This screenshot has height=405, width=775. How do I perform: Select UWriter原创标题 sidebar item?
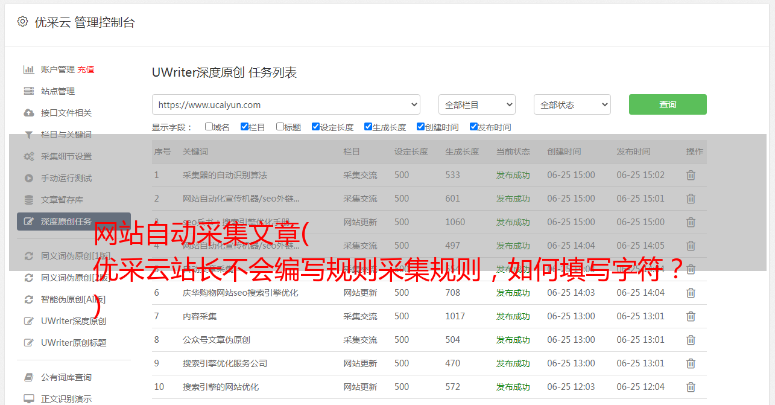point(73,343)
